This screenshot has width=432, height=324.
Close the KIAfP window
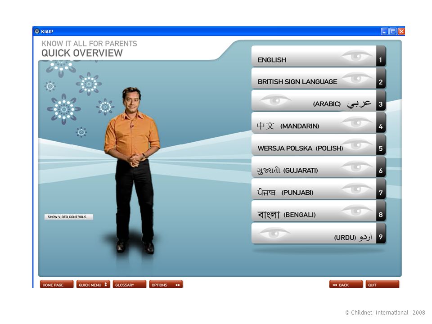(x=401, y=31)
